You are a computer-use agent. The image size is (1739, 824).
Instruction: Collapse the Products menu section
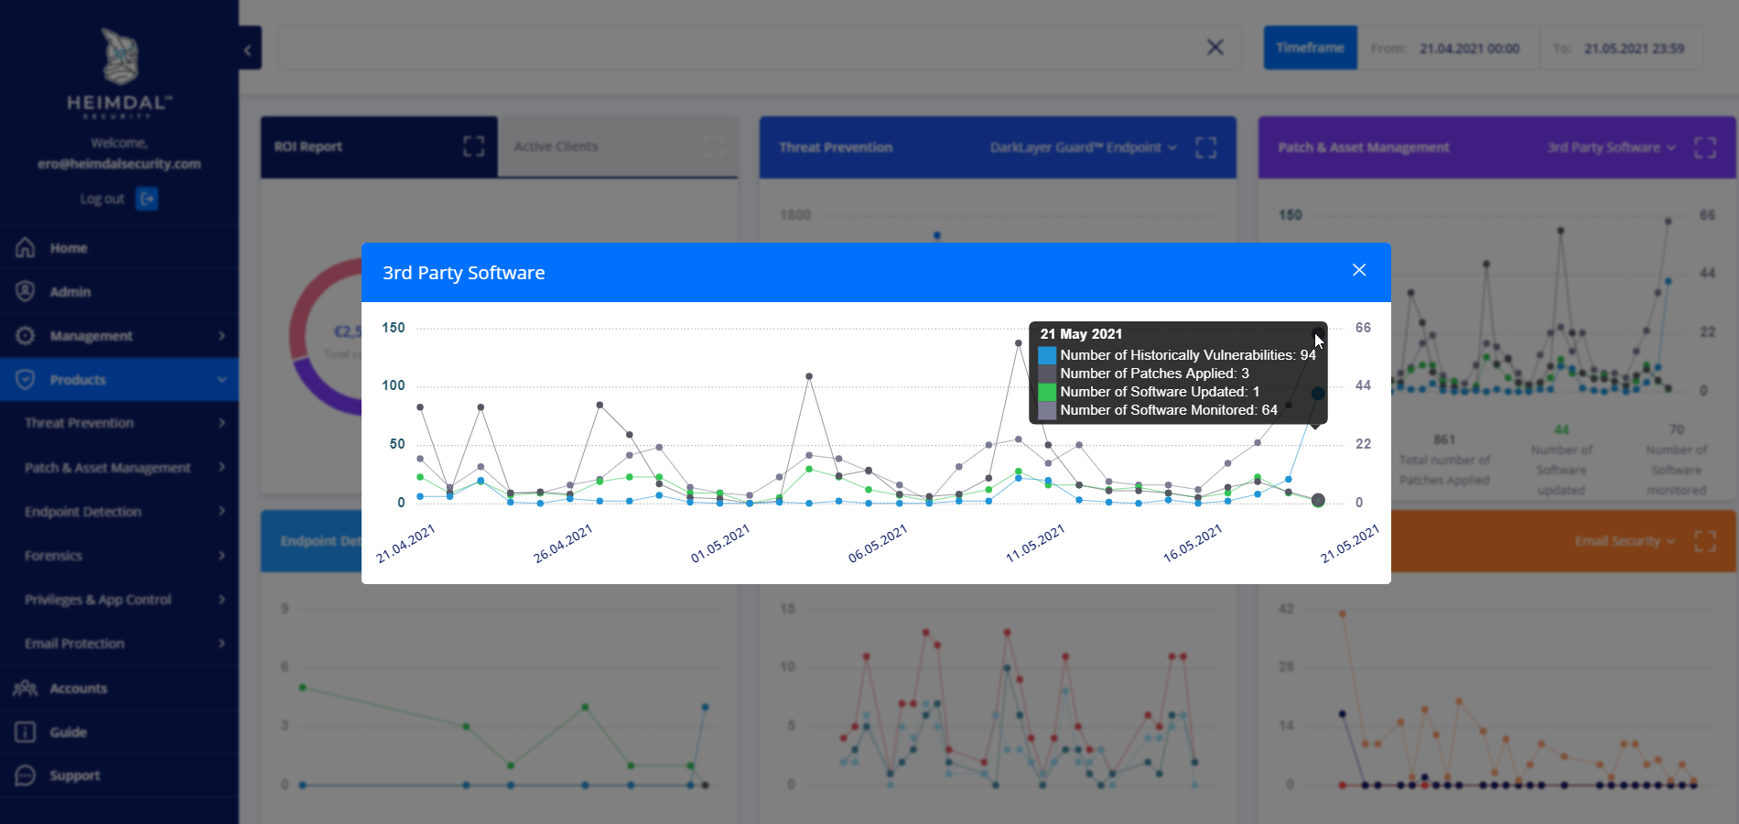(x=221, y=379)
